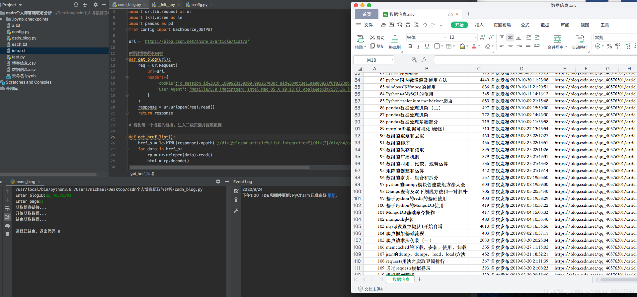The image size is (637, 297).
Task: Open the 页面布局 ribbon tab
Action: [502, 25]
